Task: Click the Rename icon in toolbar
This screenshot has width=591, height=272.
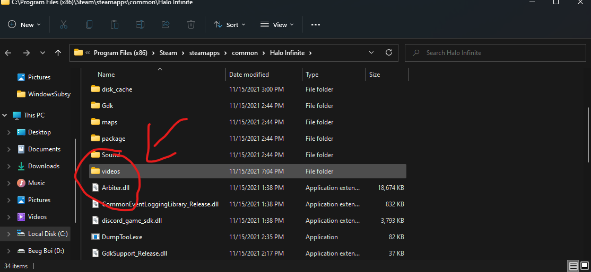Action: click(x=140, y=24)
